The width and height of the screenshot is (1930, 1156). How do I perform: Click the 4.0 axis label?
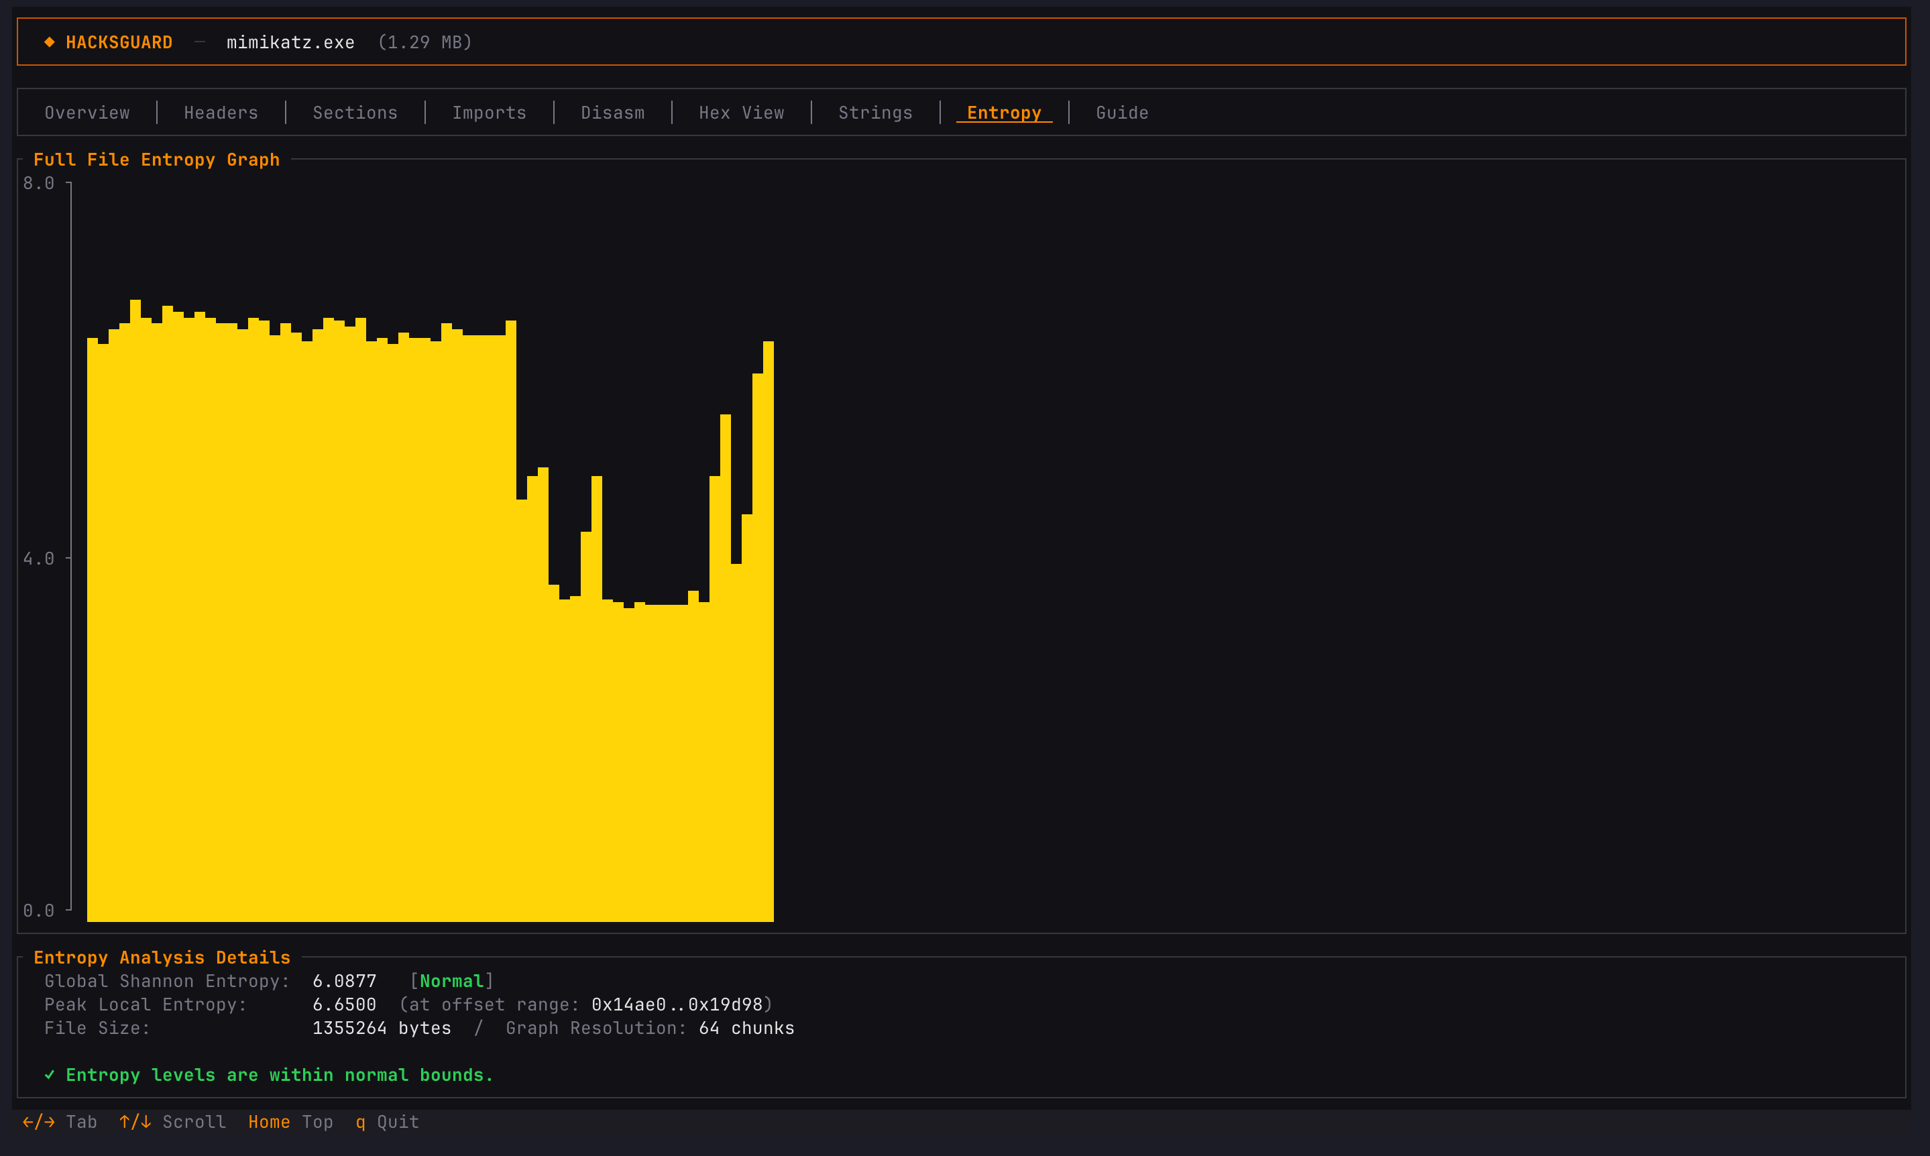tap(38, 559)
